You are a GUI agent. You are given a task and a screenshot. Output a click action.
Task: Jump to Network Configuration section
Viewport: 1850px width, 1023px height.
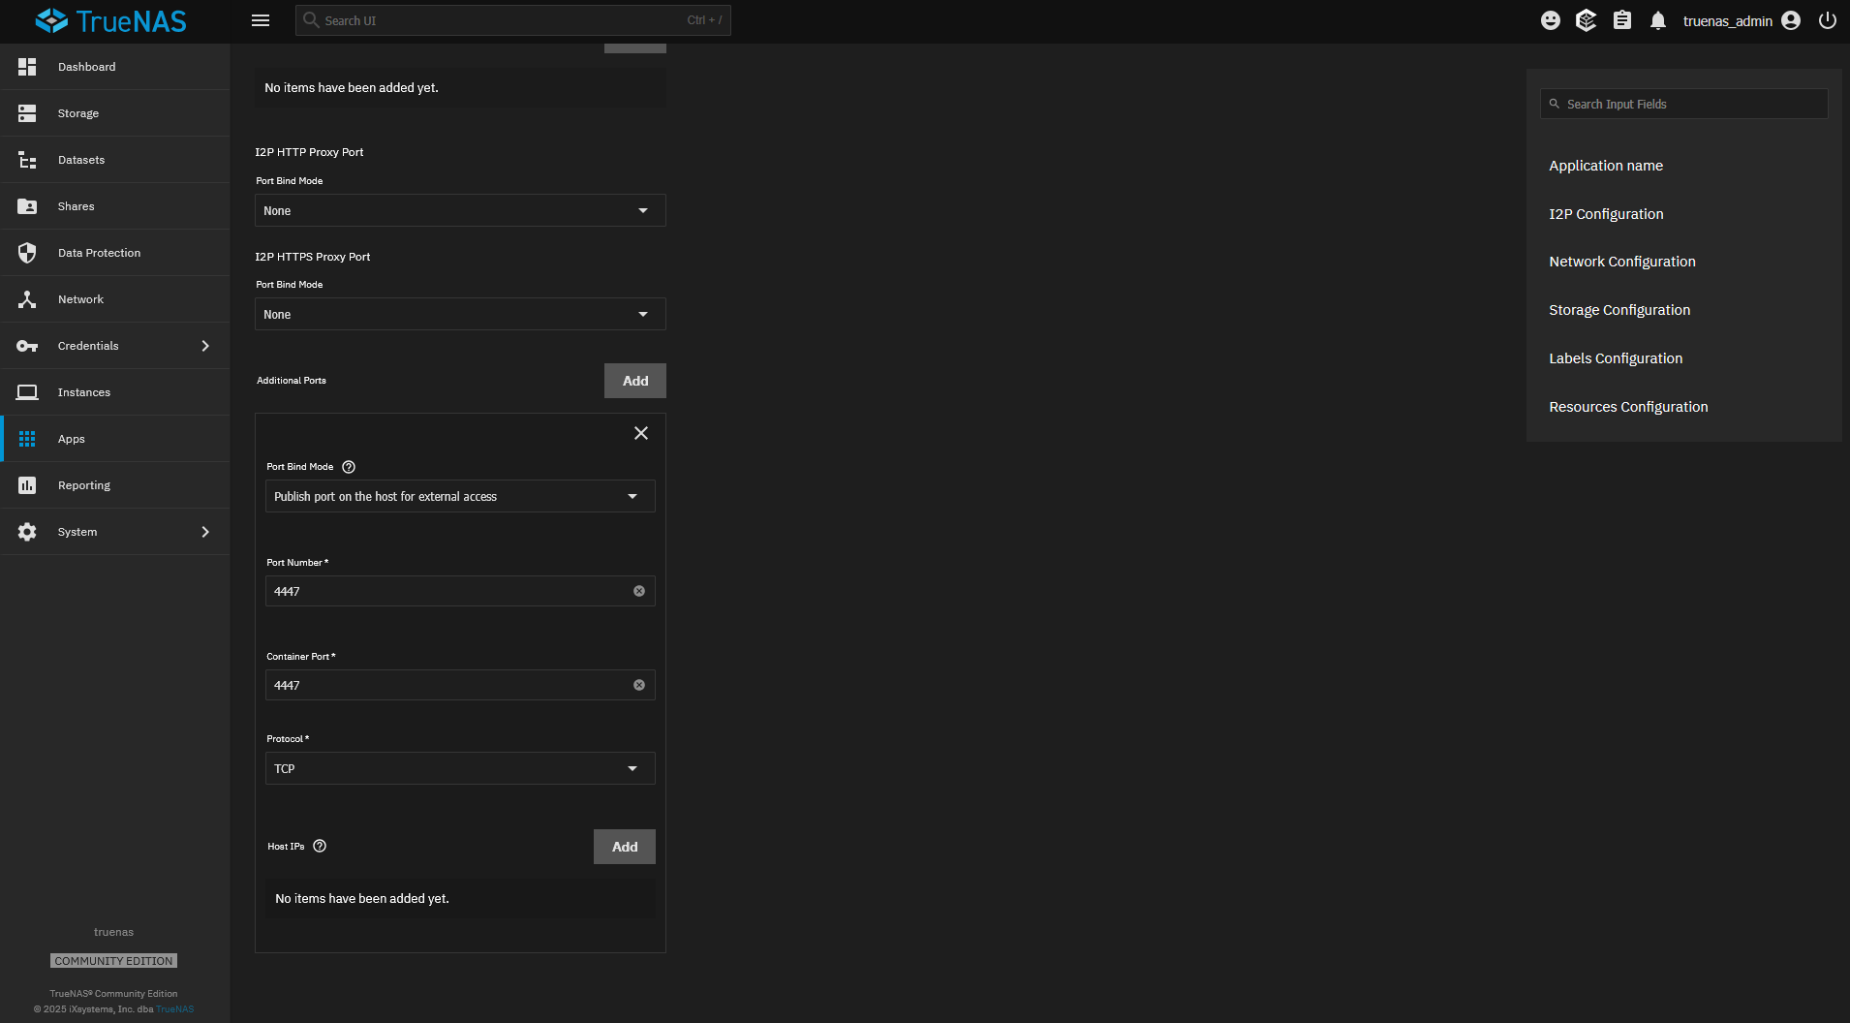click(1621, 261)
